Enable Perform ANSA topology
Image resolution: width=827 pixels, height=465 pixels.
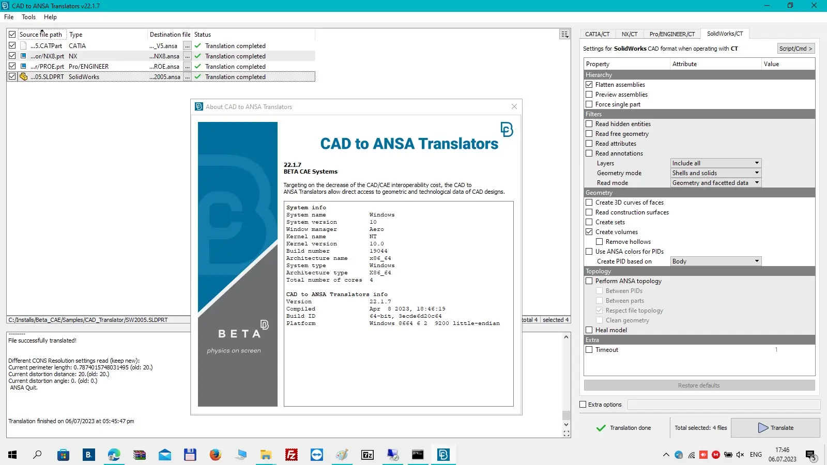(589, 281)
